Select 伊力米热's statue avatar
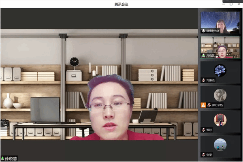 [220, 95]
